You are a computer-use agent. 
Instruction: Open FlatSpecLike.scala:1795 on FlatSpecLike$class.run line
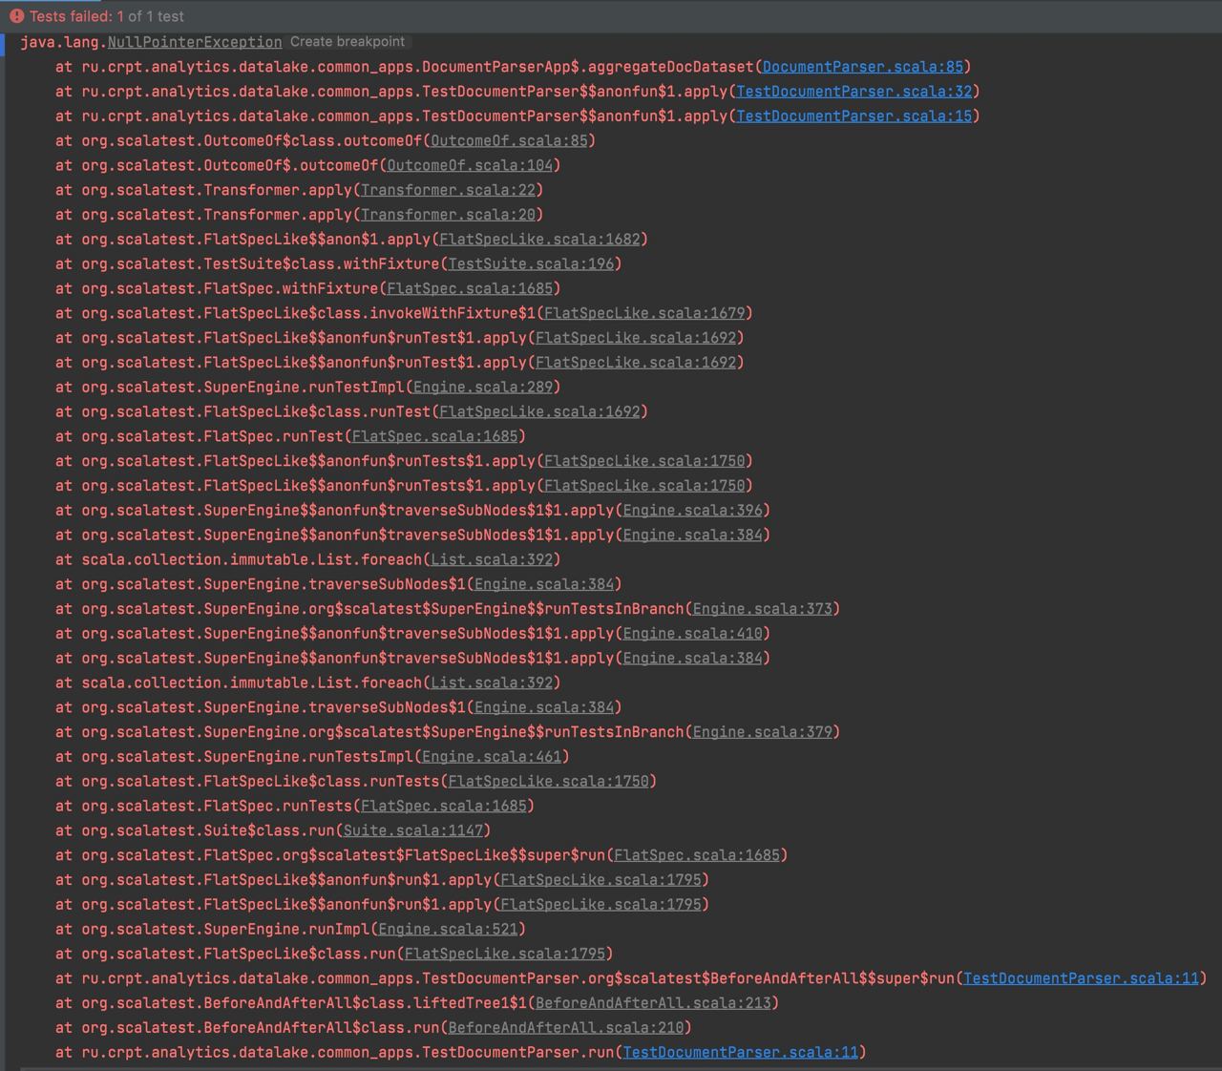(x=505, y=954)
